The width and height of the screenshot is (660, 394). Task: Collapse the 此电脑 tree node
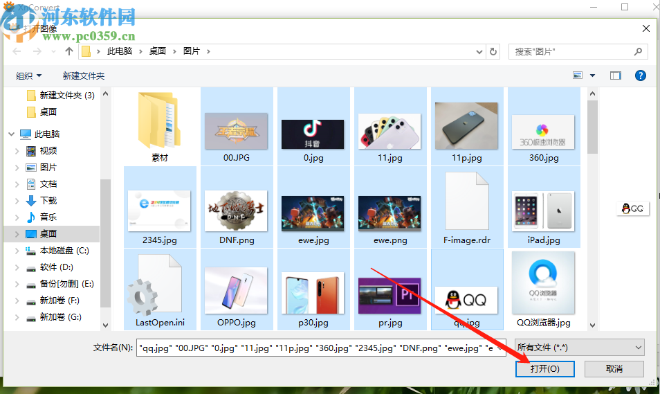[11, 134]
